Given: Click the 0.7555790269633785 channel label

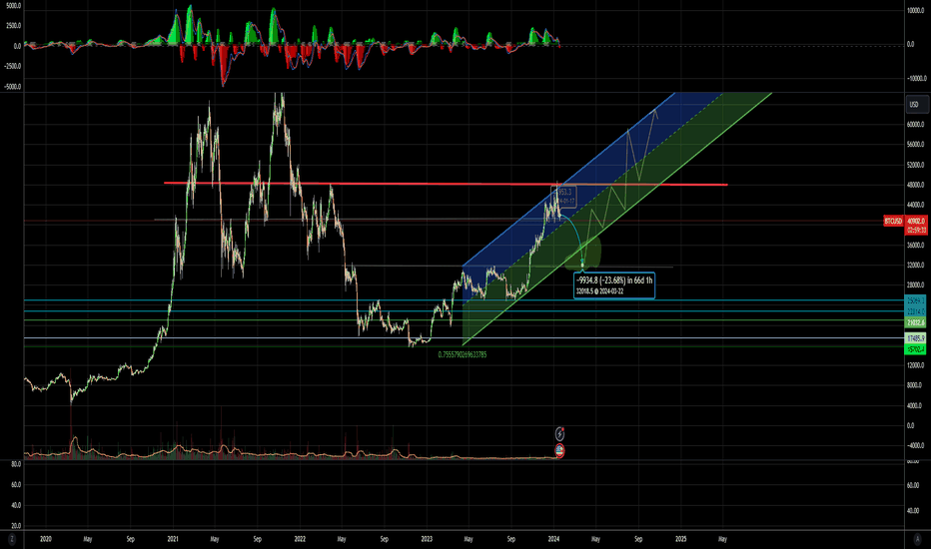Looking at the screenshot, I should point(462,354).
